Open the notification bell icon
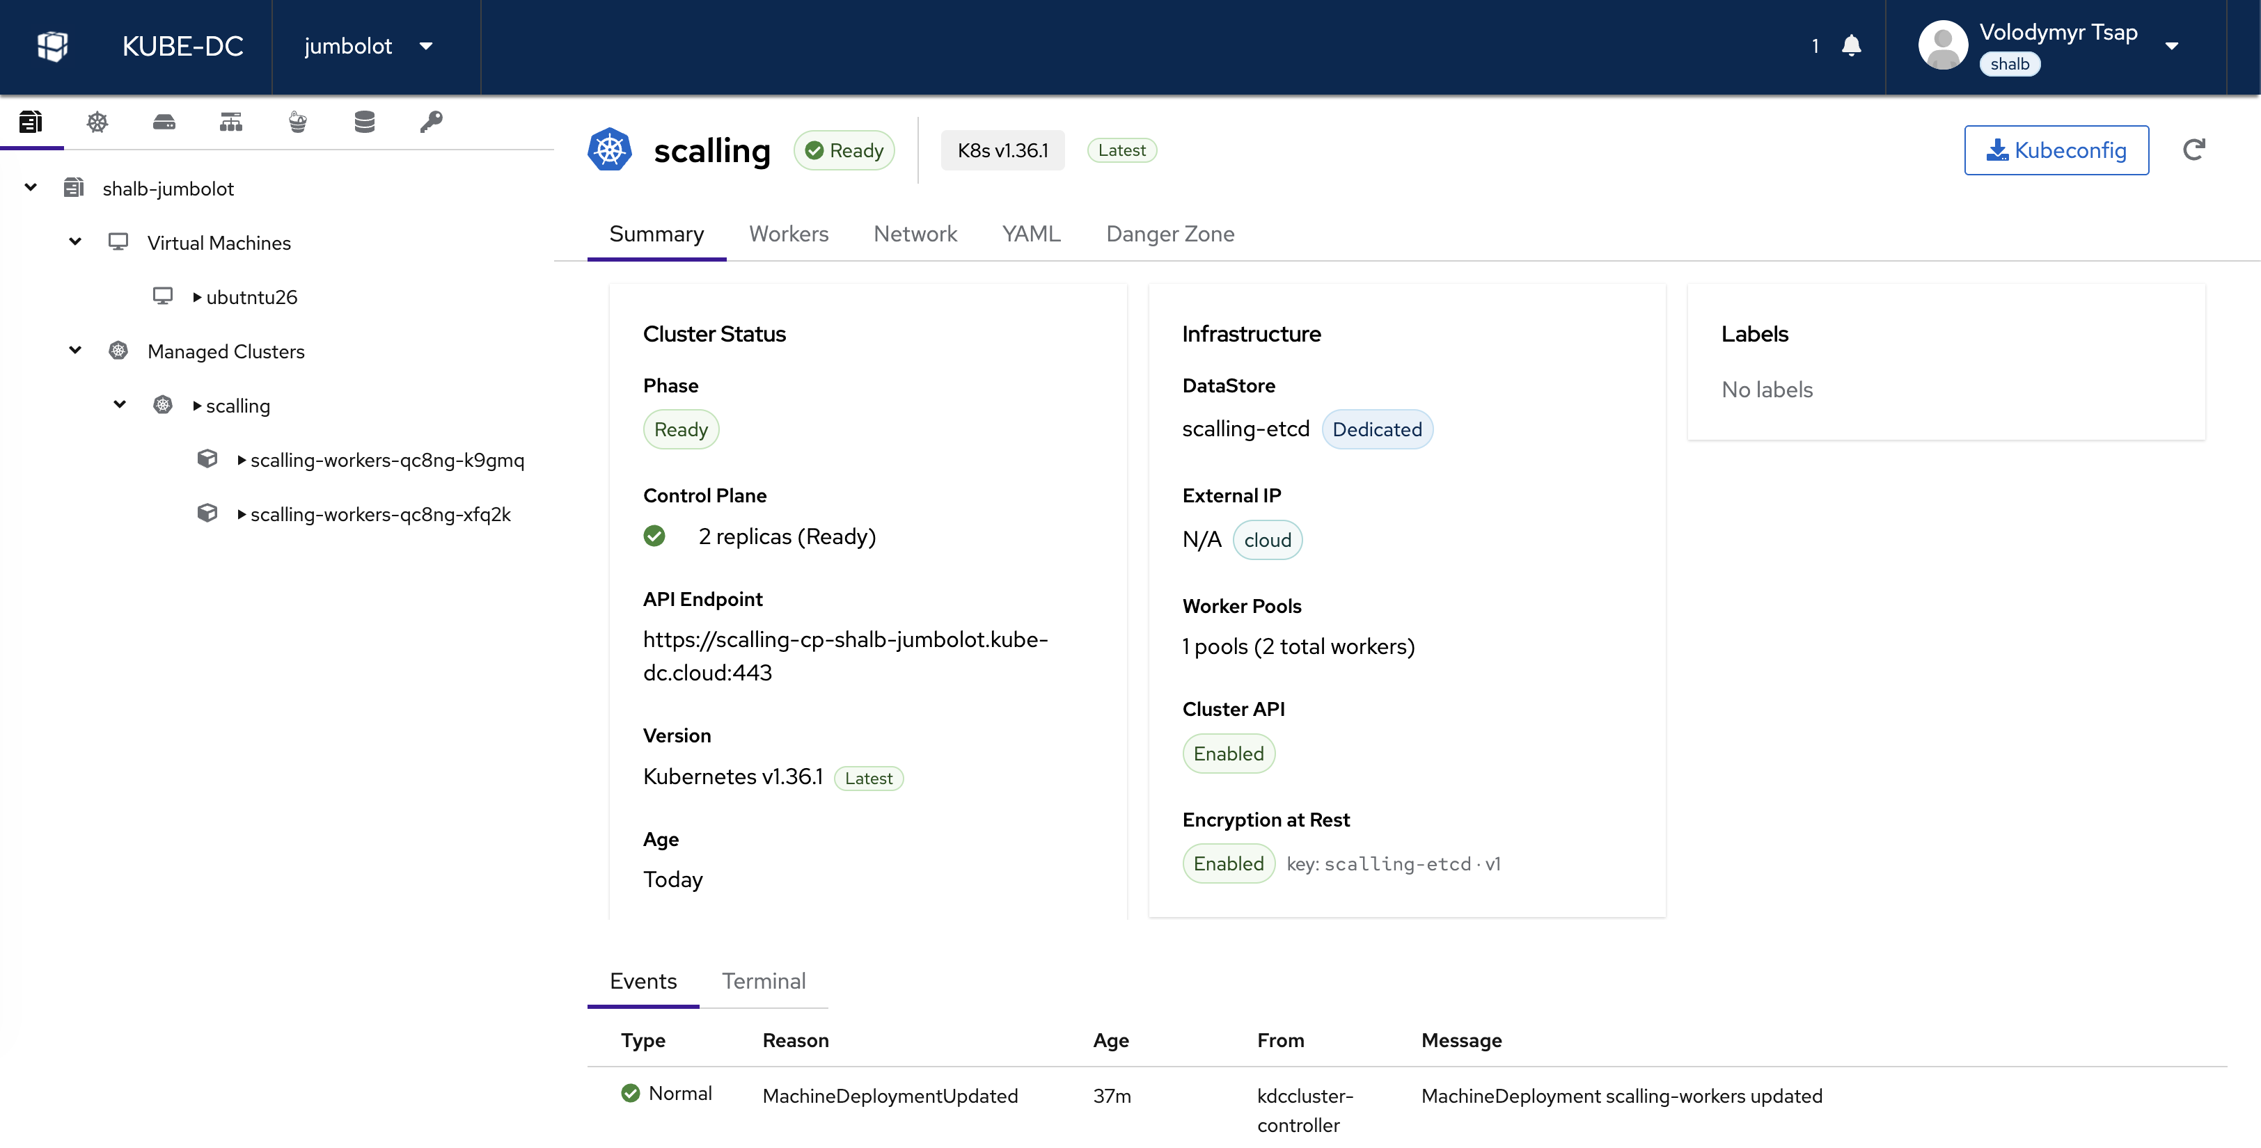The image size is (2261, 1148). coord(1851,46)
